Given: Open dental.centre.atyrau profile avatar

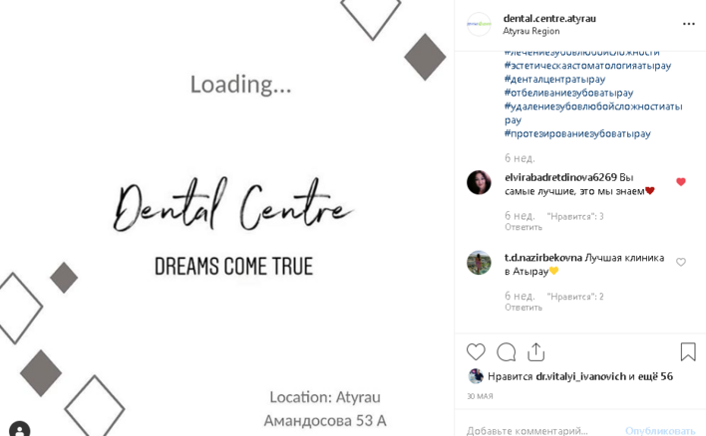Looking at the screenshot, I should coord(479,24).
